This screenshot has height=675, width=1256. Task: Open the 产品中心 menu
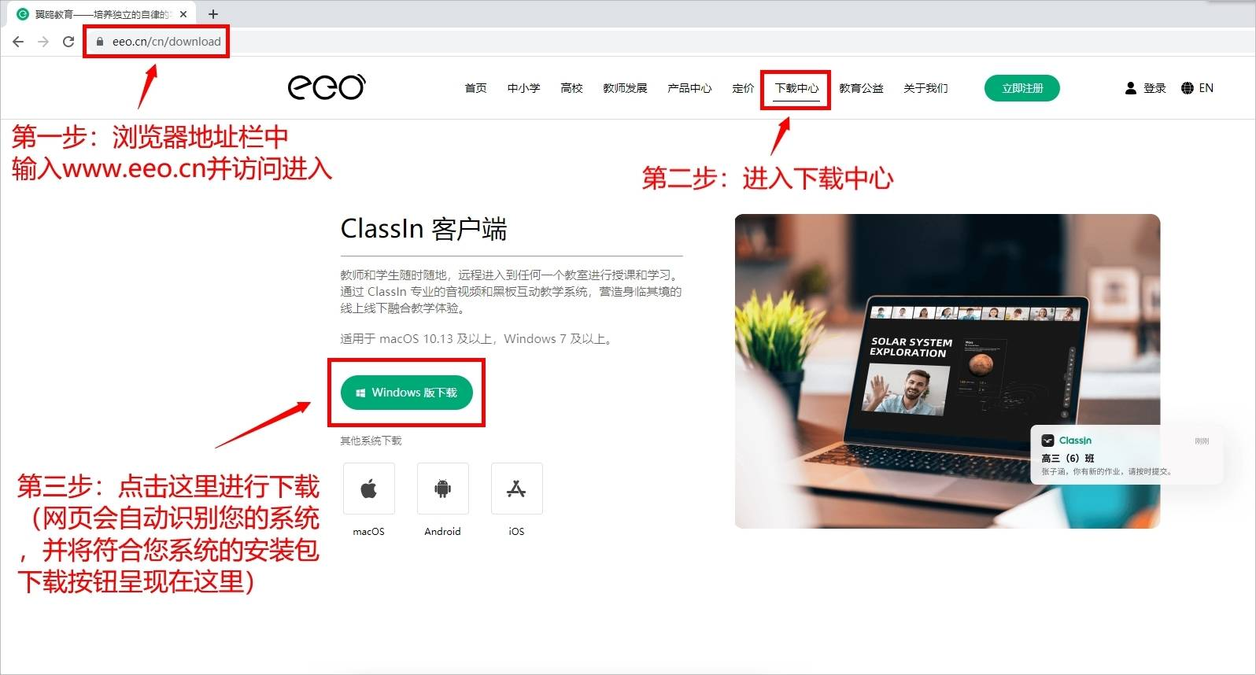[x=689, y=88]
